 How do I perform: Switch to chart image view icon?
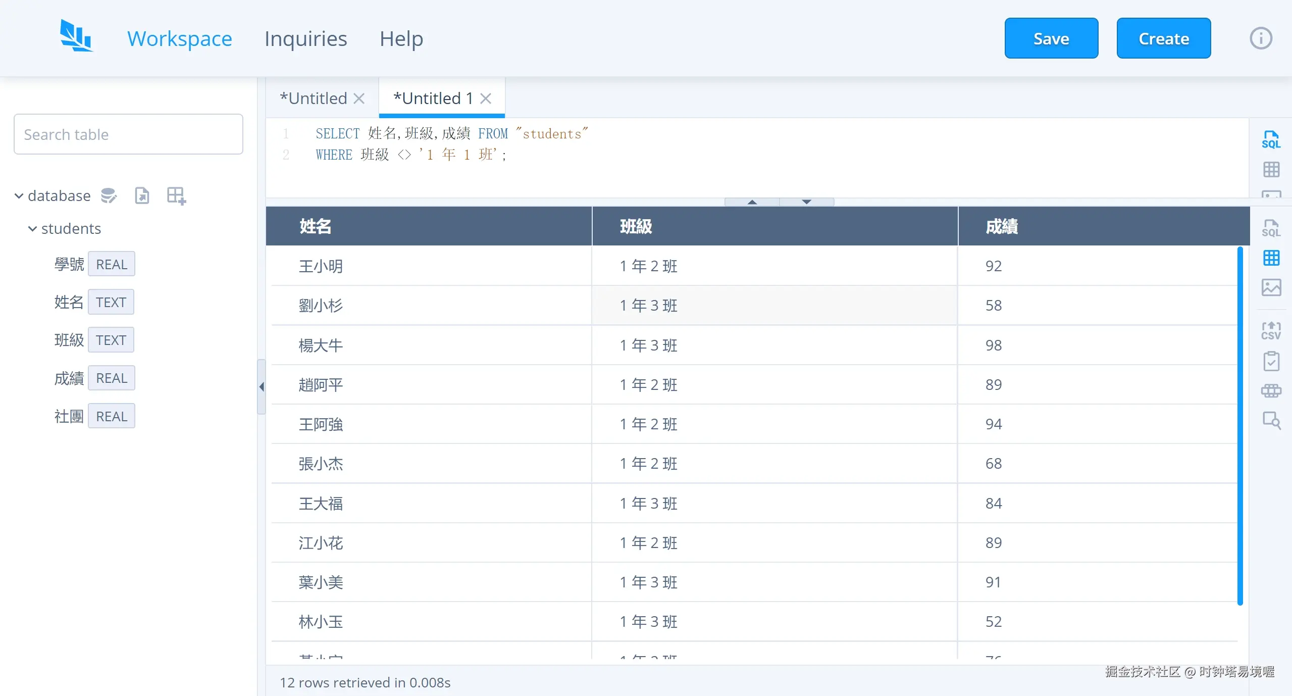(x=1271, y=287)
